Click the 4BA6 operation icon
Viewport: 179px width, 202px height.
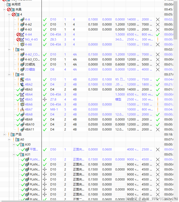pyautogui.click(x=22, y=104)
